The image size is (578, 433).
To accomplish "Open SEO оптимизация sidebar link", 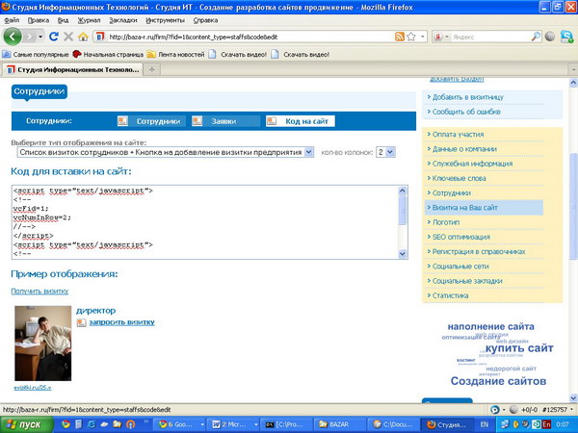I will click(460, 237).
